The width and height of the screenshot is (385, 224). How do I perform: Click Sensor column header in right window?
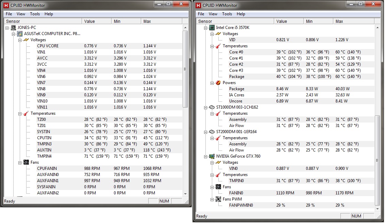point(235,21)
